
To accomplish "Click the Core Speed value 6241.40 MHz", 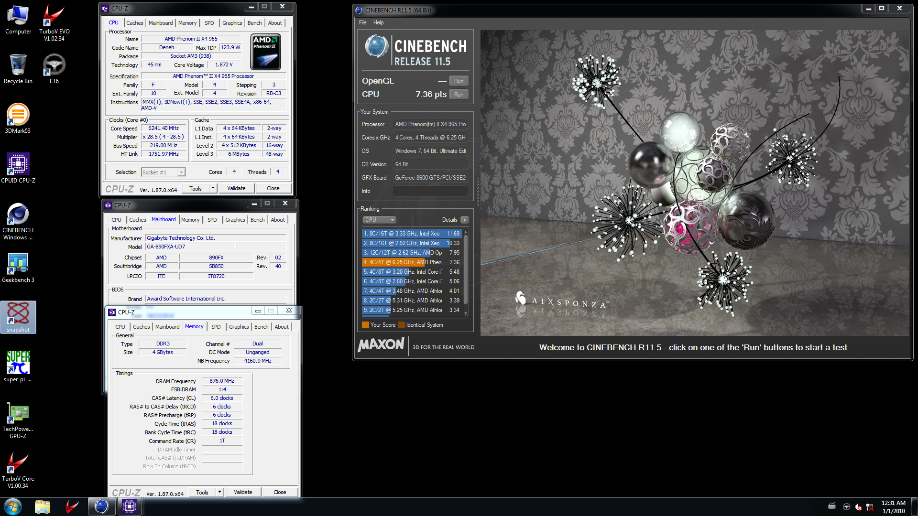I will pos(164,129).
